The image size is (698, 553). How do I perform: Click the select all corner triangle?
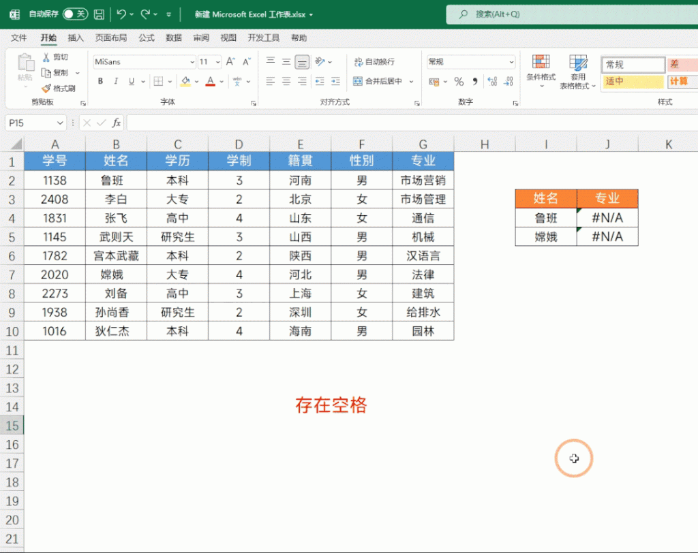point(16,144)
